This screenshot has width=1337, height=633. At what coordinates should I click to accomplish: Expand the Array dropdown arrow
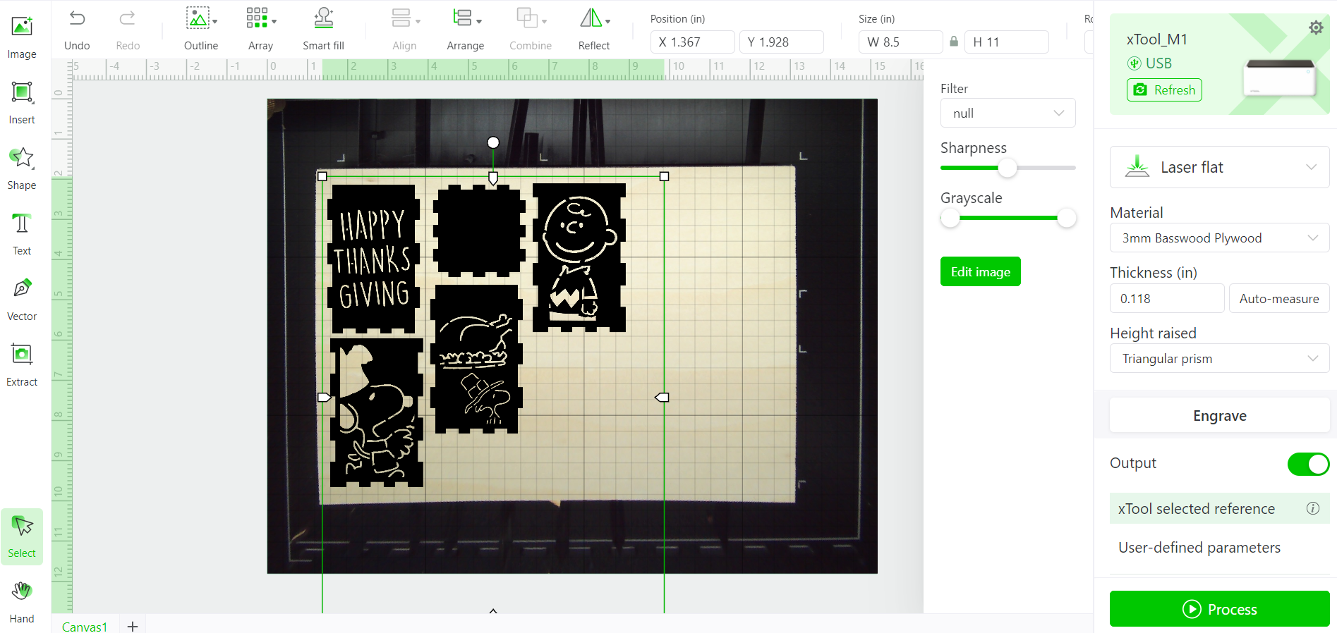[274, 22]
